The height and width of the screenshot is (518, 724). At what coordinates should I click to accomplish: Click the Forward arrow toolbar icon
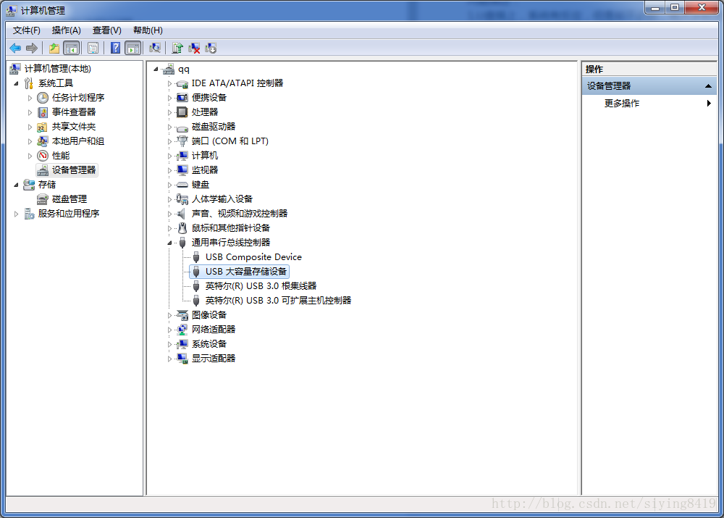point(32,48)
